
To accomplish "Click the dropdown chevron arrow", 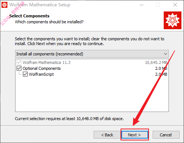I will click(x=166, y=54).
